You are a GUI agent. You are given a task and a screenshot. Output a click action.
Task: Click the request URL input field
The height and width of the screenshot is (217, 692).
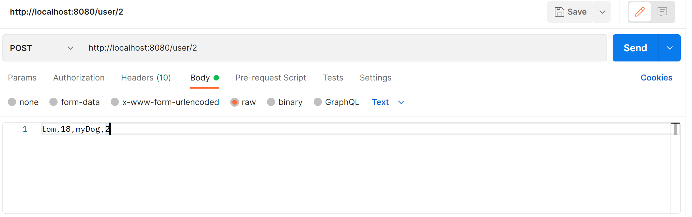coord(344,48)
